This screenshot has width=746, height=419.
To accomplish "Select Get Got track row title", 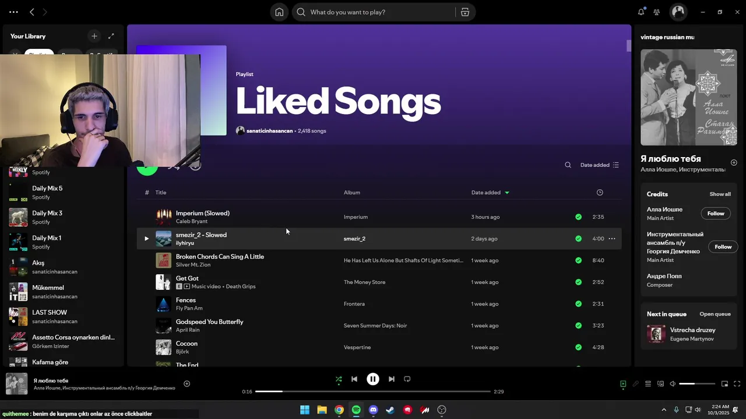I will coord(187,278).
